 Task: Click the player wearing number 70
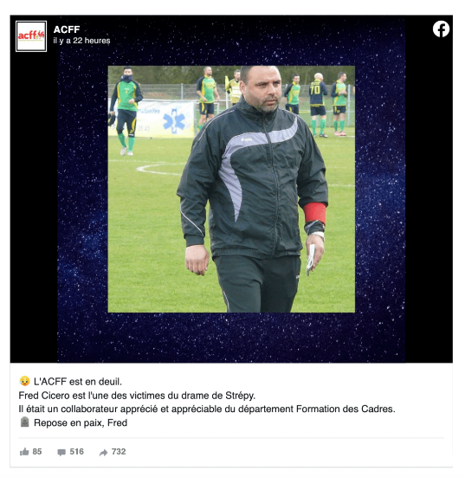coord(318,105)
